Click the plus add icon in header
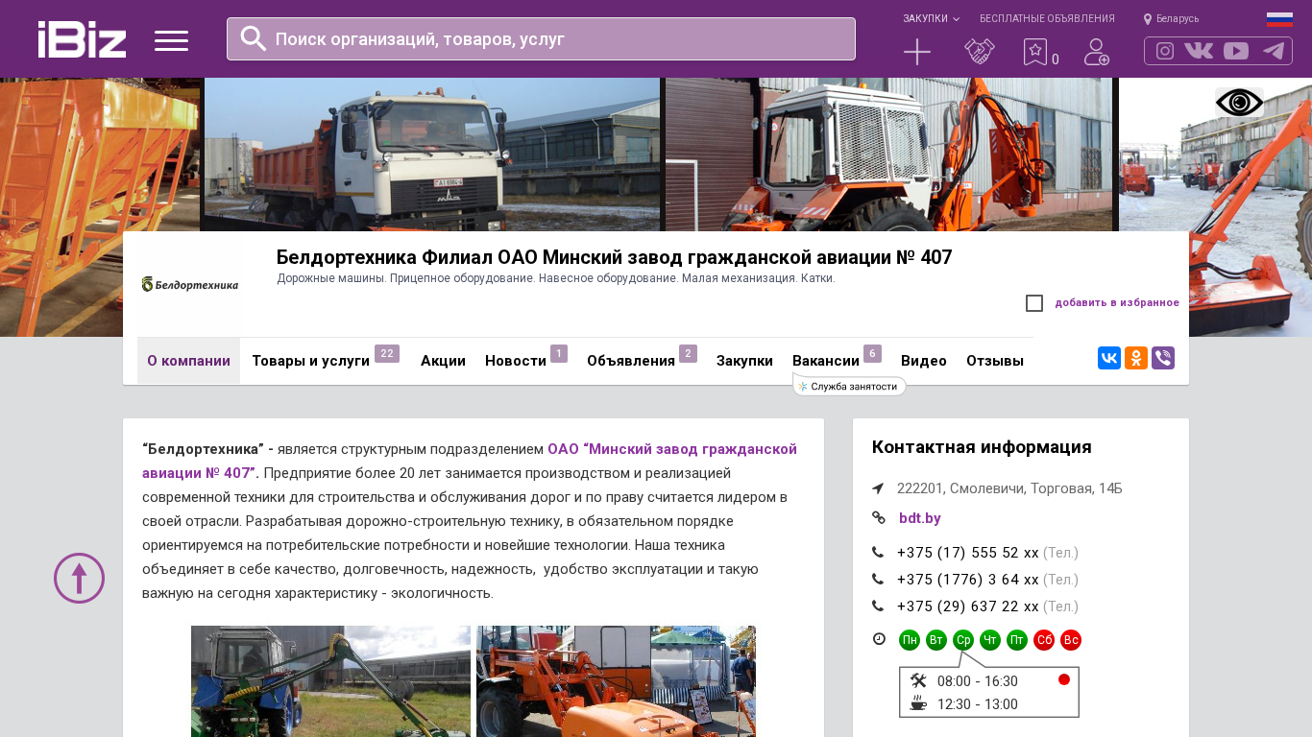1312x737 pixels. tap(917, 52)
